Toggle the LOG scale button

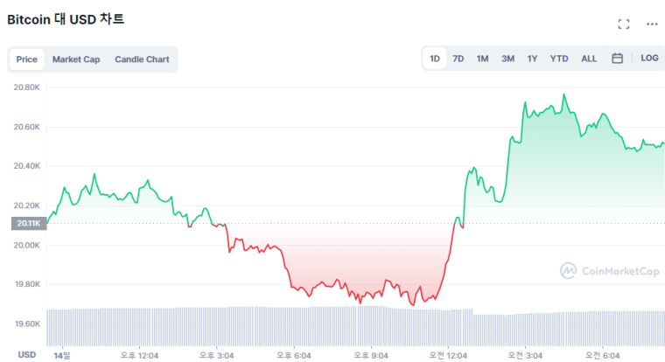tap(649, 59)
